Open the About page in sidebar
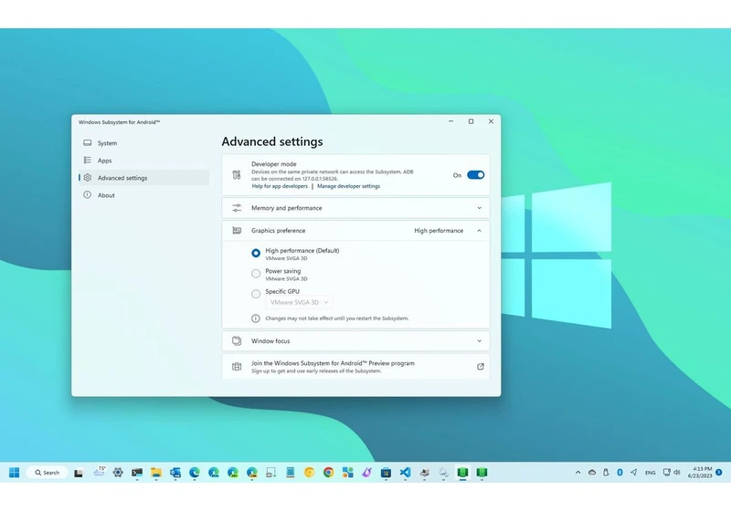This screenshot has height=511, width=731. coord(144,195)
